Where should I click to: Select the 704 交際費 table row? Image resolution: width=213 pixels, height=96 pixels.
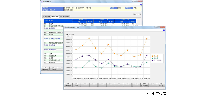54,58
